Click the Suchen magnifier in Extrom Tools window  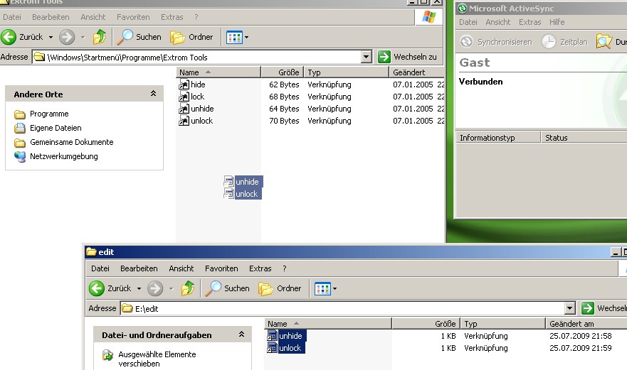point(125,37)
